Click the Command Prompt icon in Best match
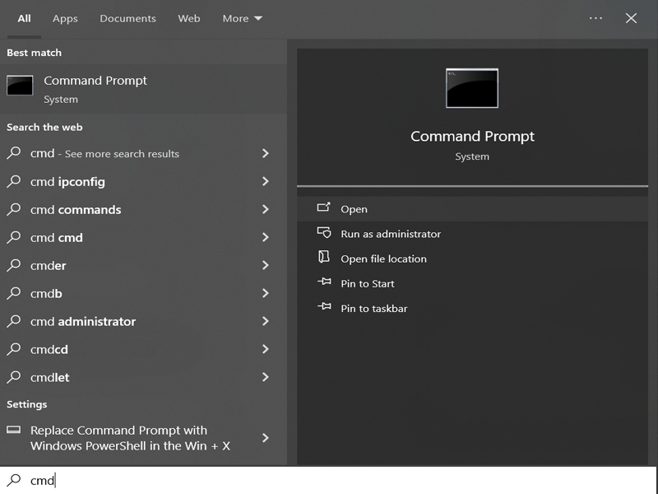Image resolution: width=658 pixels, height=494 pixels. pyautogui.click(x=20, y=86)
